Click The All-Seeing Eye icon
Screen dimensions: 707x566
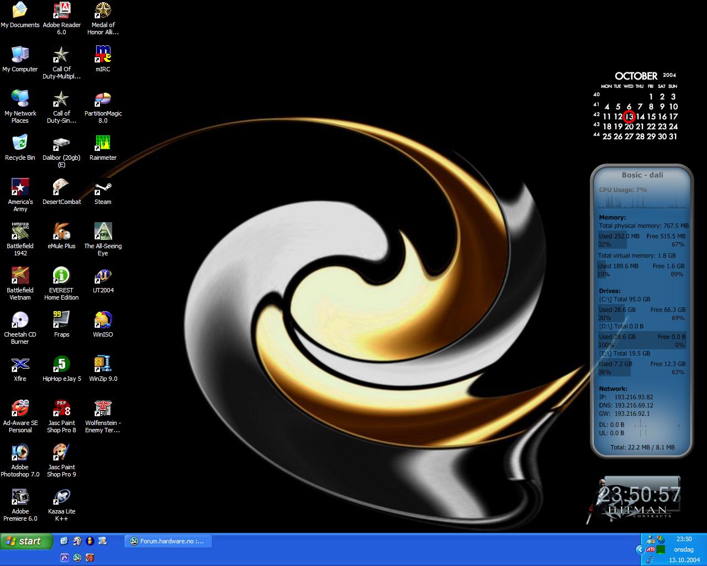103,239
